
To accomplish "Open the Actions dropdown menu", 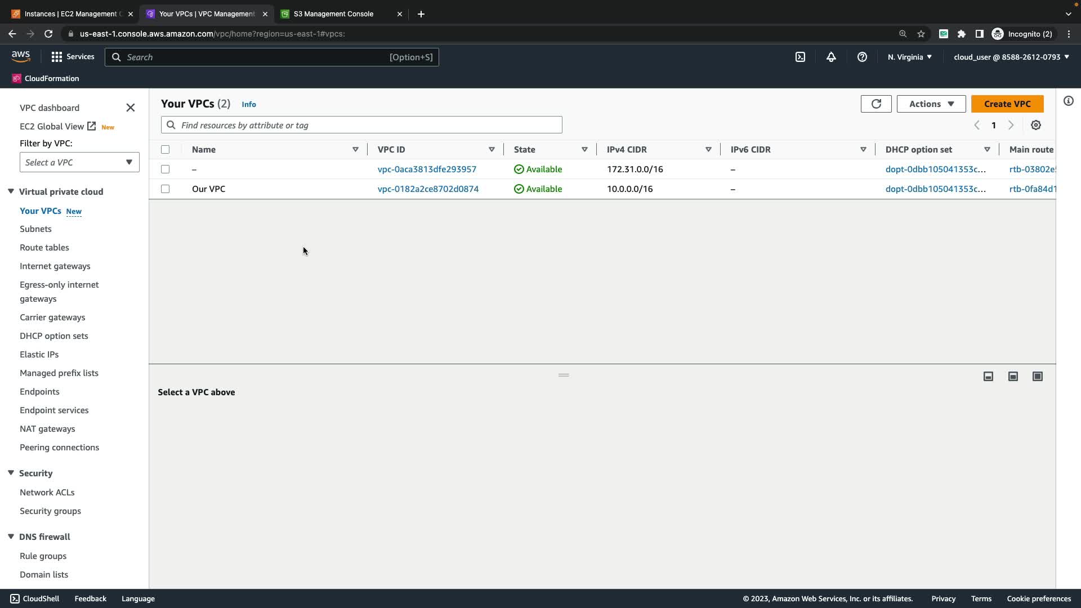I will tap(931, 104).
